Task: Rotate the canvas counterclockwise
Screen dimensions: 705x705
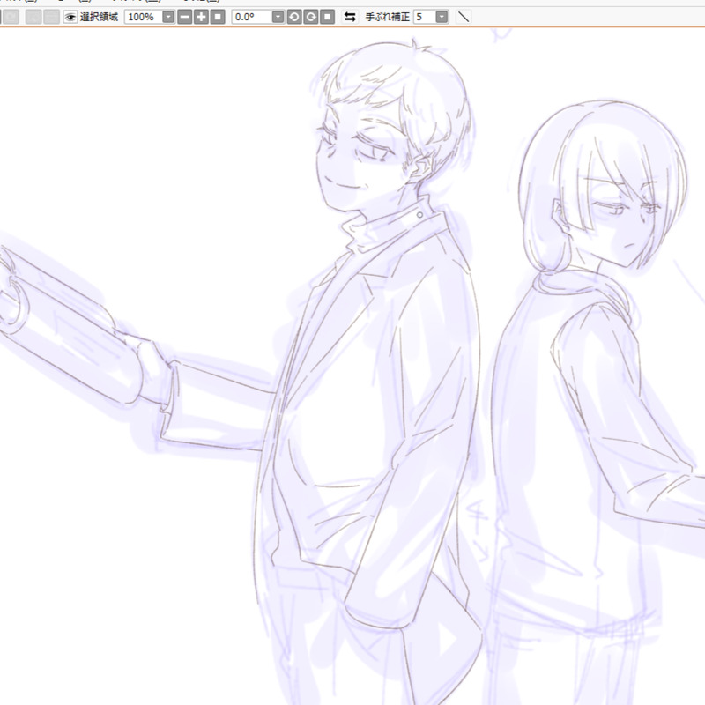Action: [x=294, y=17]
